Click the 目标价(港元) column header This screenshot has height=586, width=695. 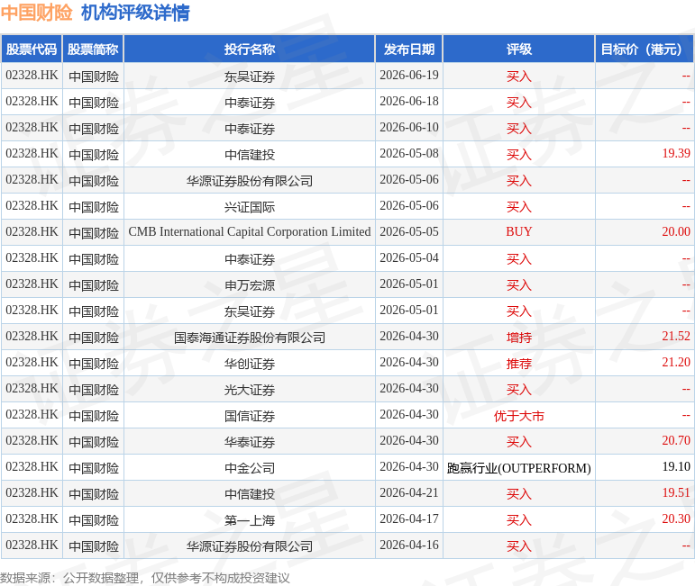(645, 49)
